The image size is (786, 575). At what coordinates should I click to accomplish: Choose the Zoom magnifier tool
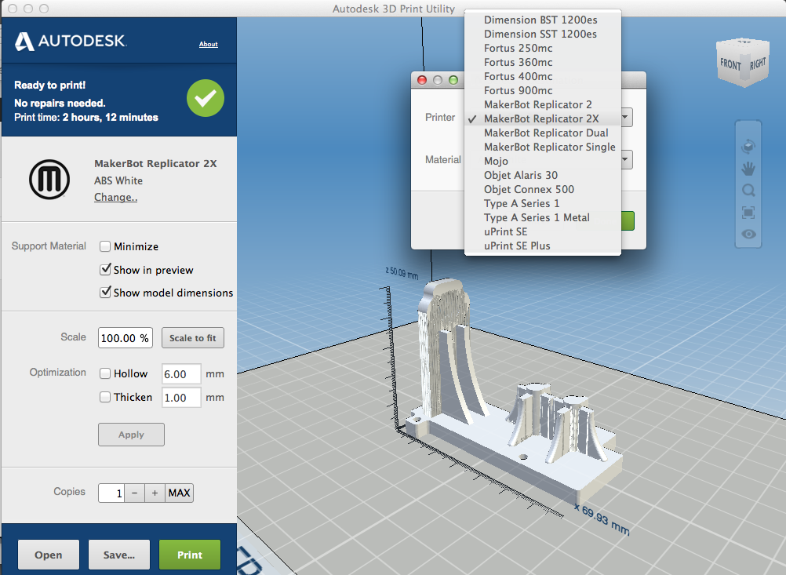tap(748, 190)
